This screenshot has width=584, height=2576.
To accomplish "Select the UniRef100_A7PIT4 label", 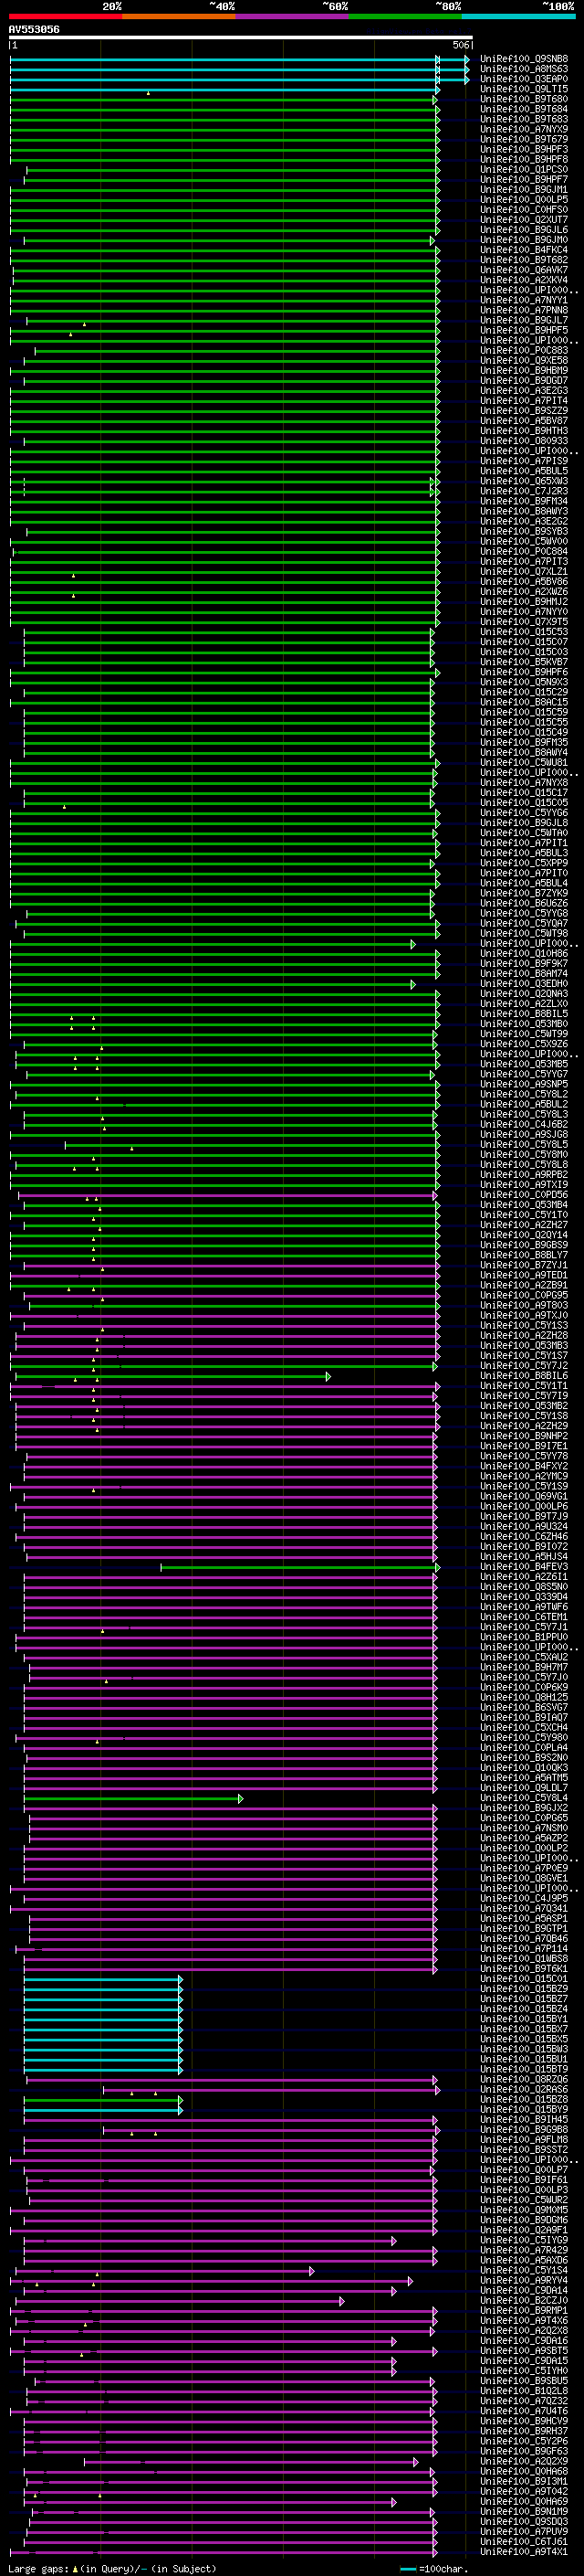I will click(523, 401).
